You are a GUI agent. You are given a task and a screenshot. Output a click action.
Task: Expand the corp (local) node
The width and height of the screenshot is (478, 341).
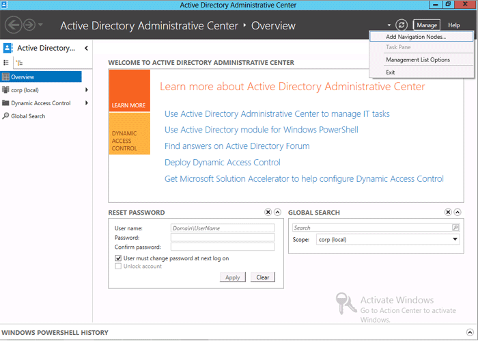tap(87, 90)
